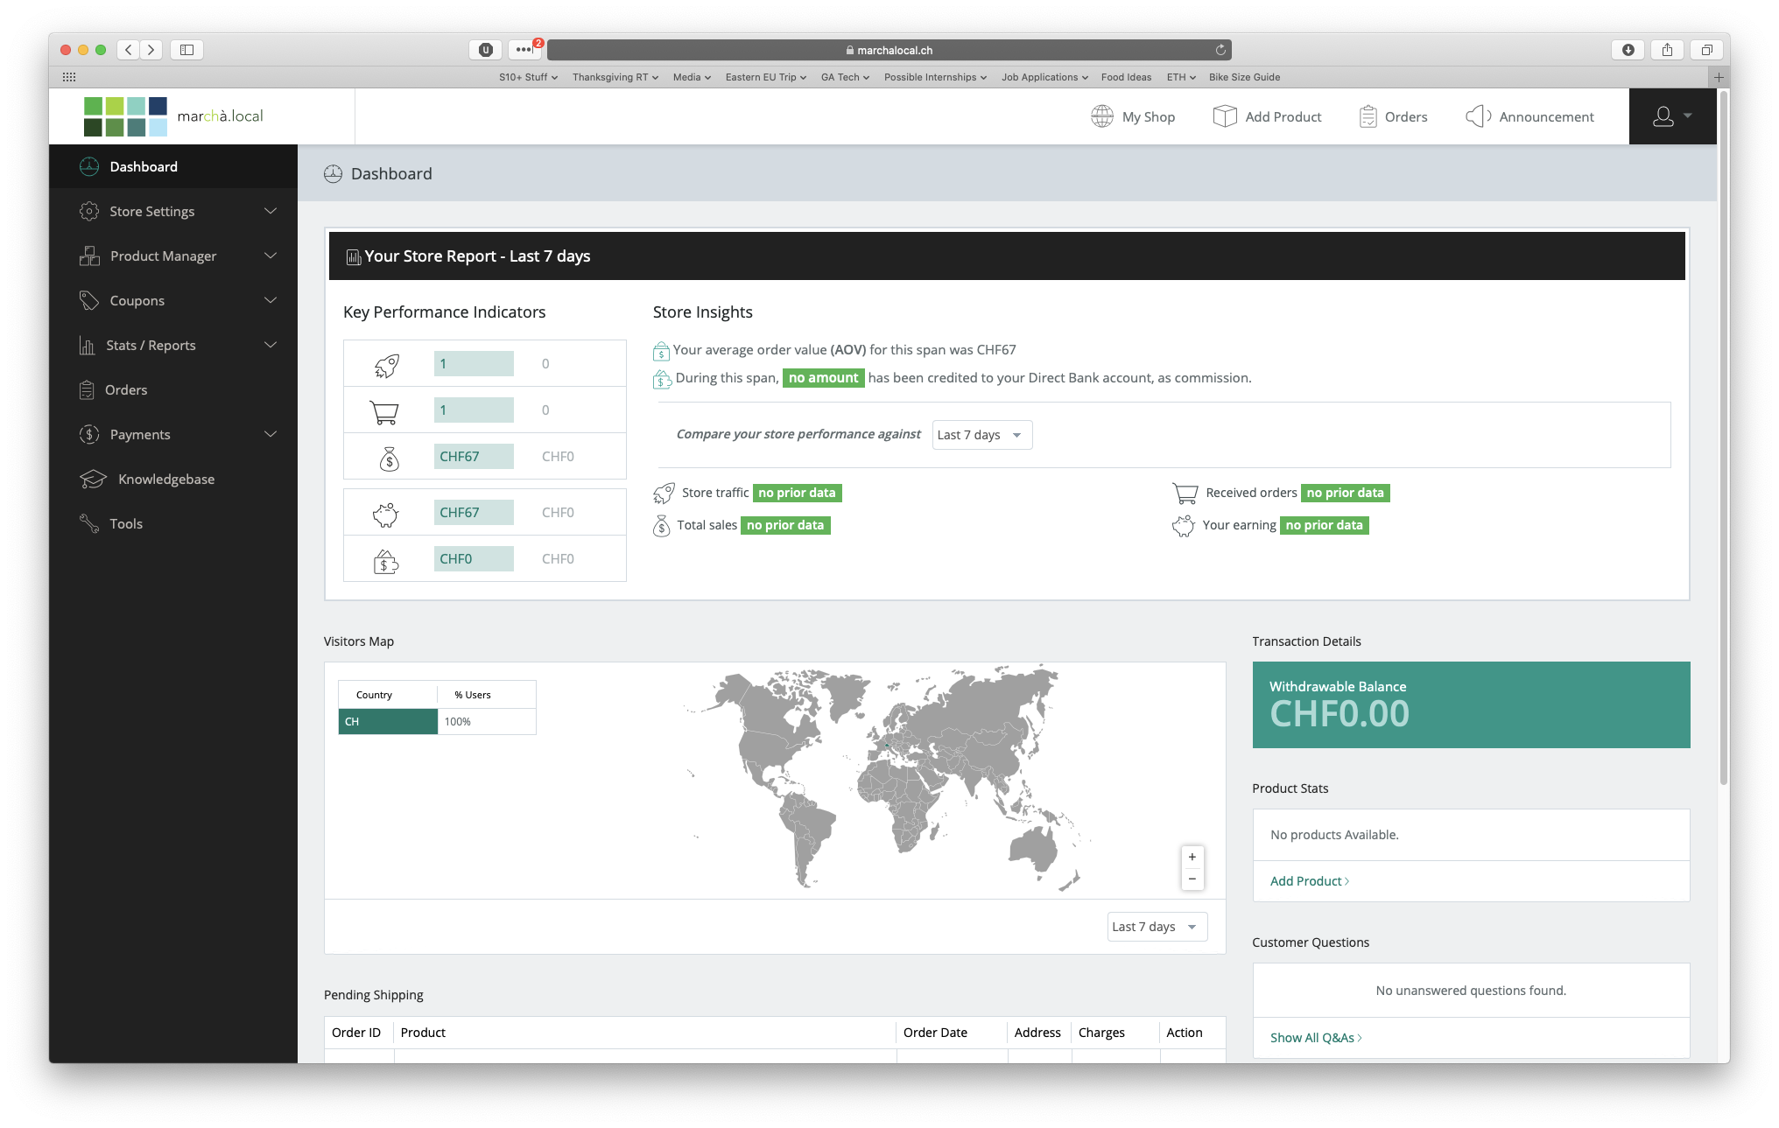Image resolution: width=1779 pixels, height=1128 pixels.
Task: Click the My Shop globe icon
Action: (1101, 116)
